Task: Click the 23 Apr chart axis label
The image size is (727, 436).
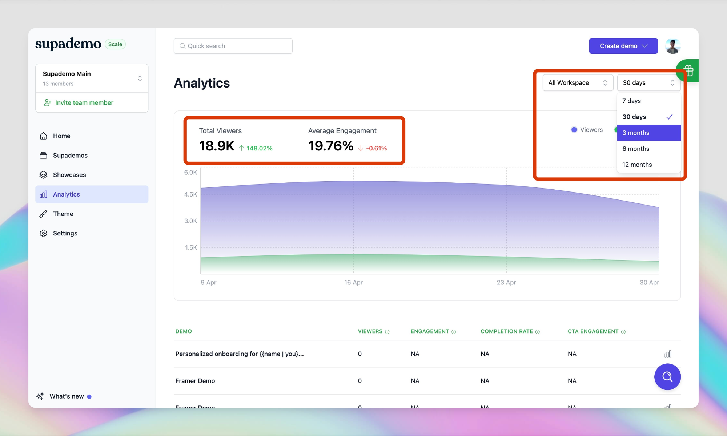Action: (x=506, y=283)
